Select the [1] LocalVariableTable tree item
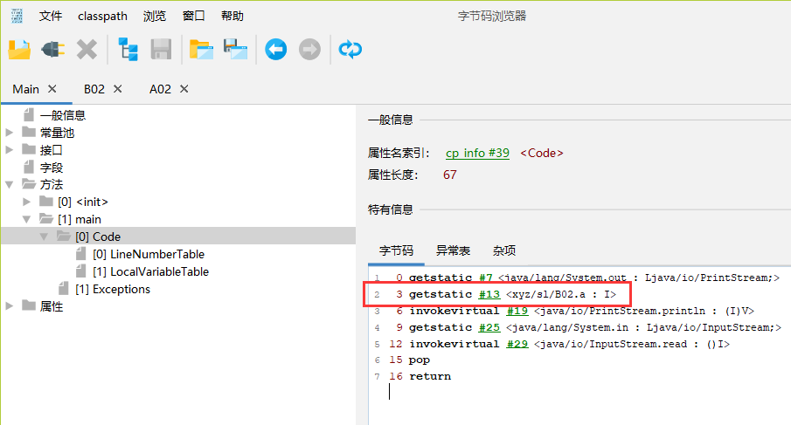791x425 pixels. [x=150, y=272]
